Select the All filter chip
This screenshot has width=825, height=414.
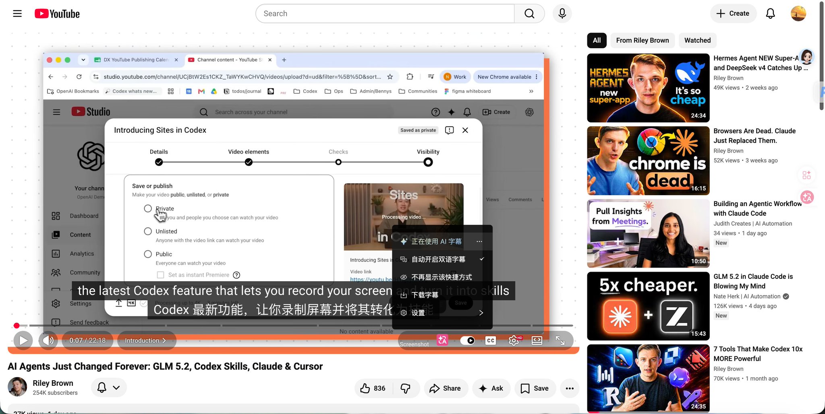597,40
